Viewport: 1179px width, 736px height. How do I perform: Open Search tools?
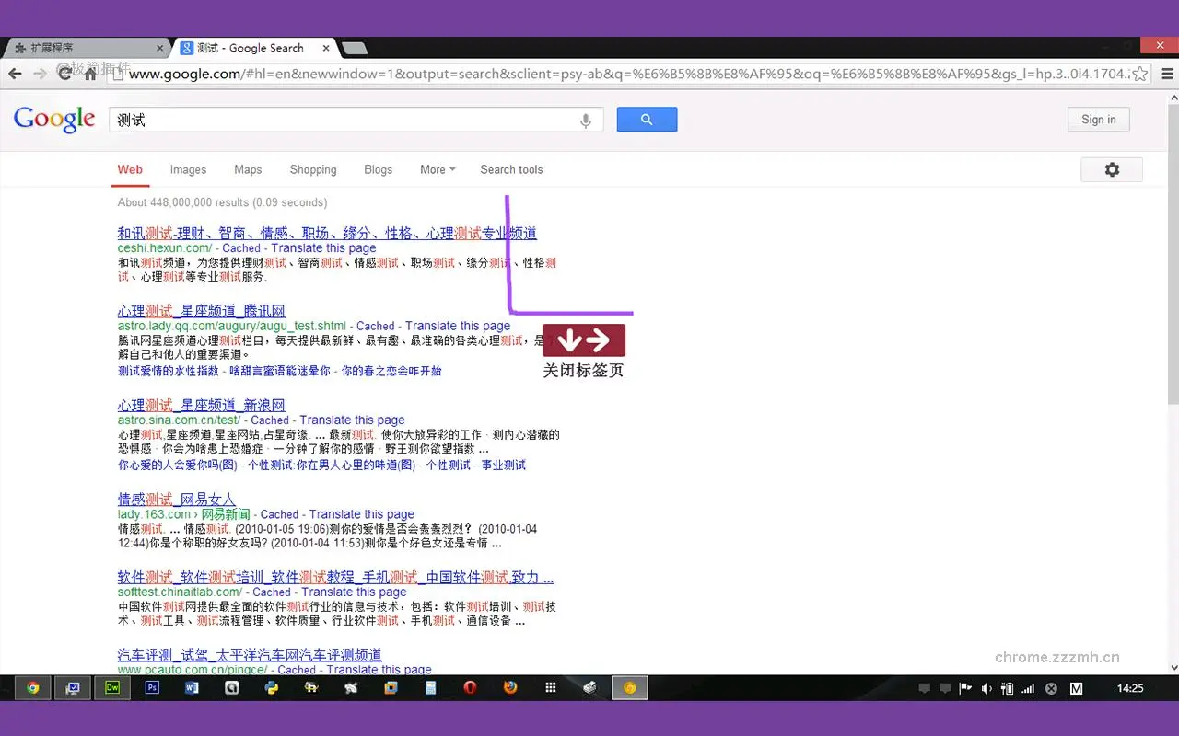511,170
